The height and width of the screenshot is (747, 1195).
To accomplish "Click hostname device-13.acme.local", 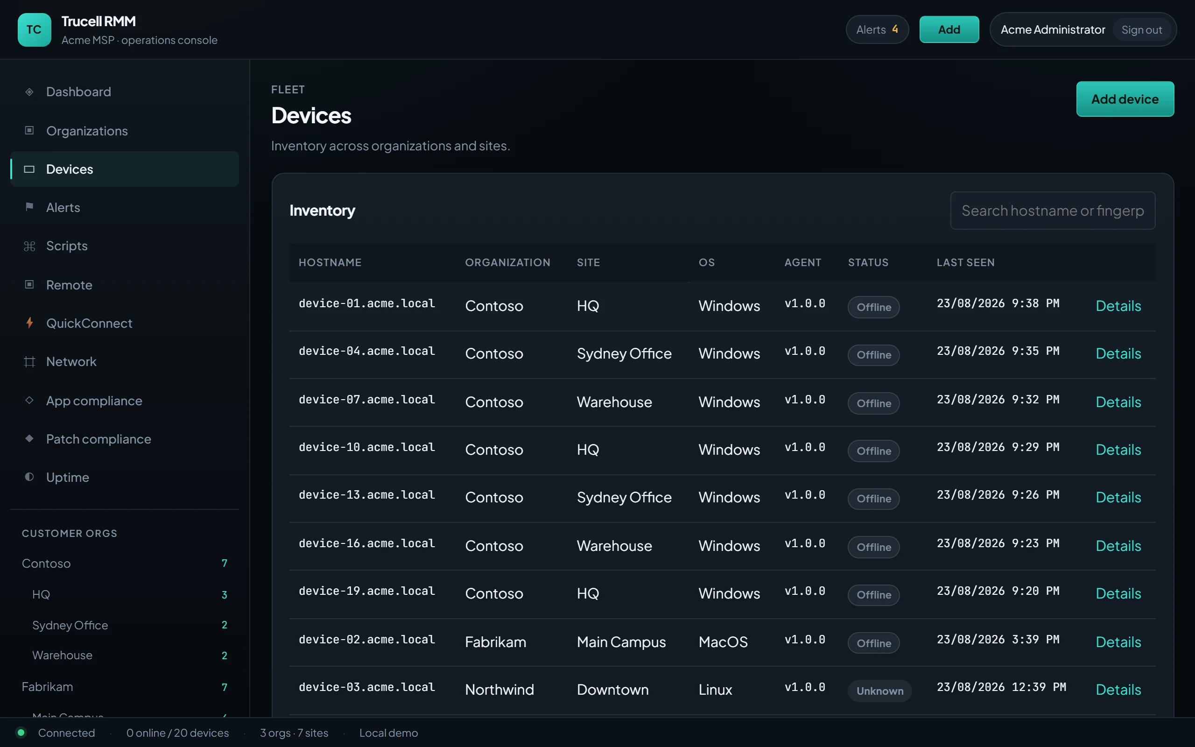I will (367, 494).
